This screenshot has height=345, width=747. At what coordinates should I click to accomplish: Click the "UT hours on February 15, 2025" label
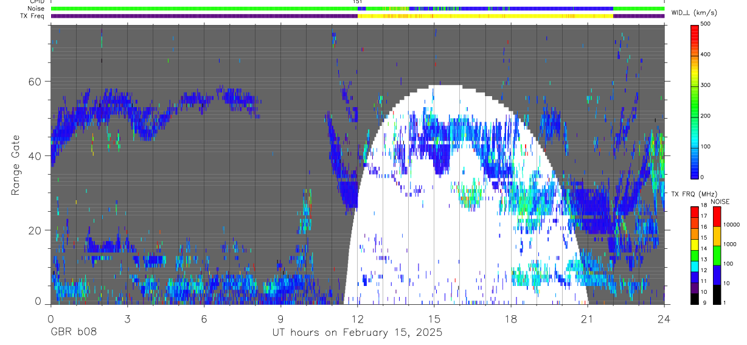(x=356, y=333)
